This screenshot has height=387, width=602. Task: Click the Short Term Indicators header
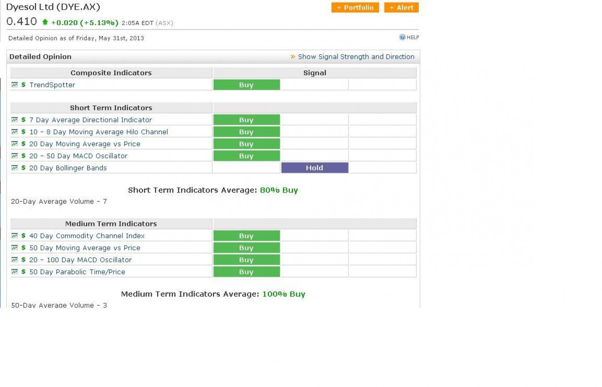coord(111,108)
